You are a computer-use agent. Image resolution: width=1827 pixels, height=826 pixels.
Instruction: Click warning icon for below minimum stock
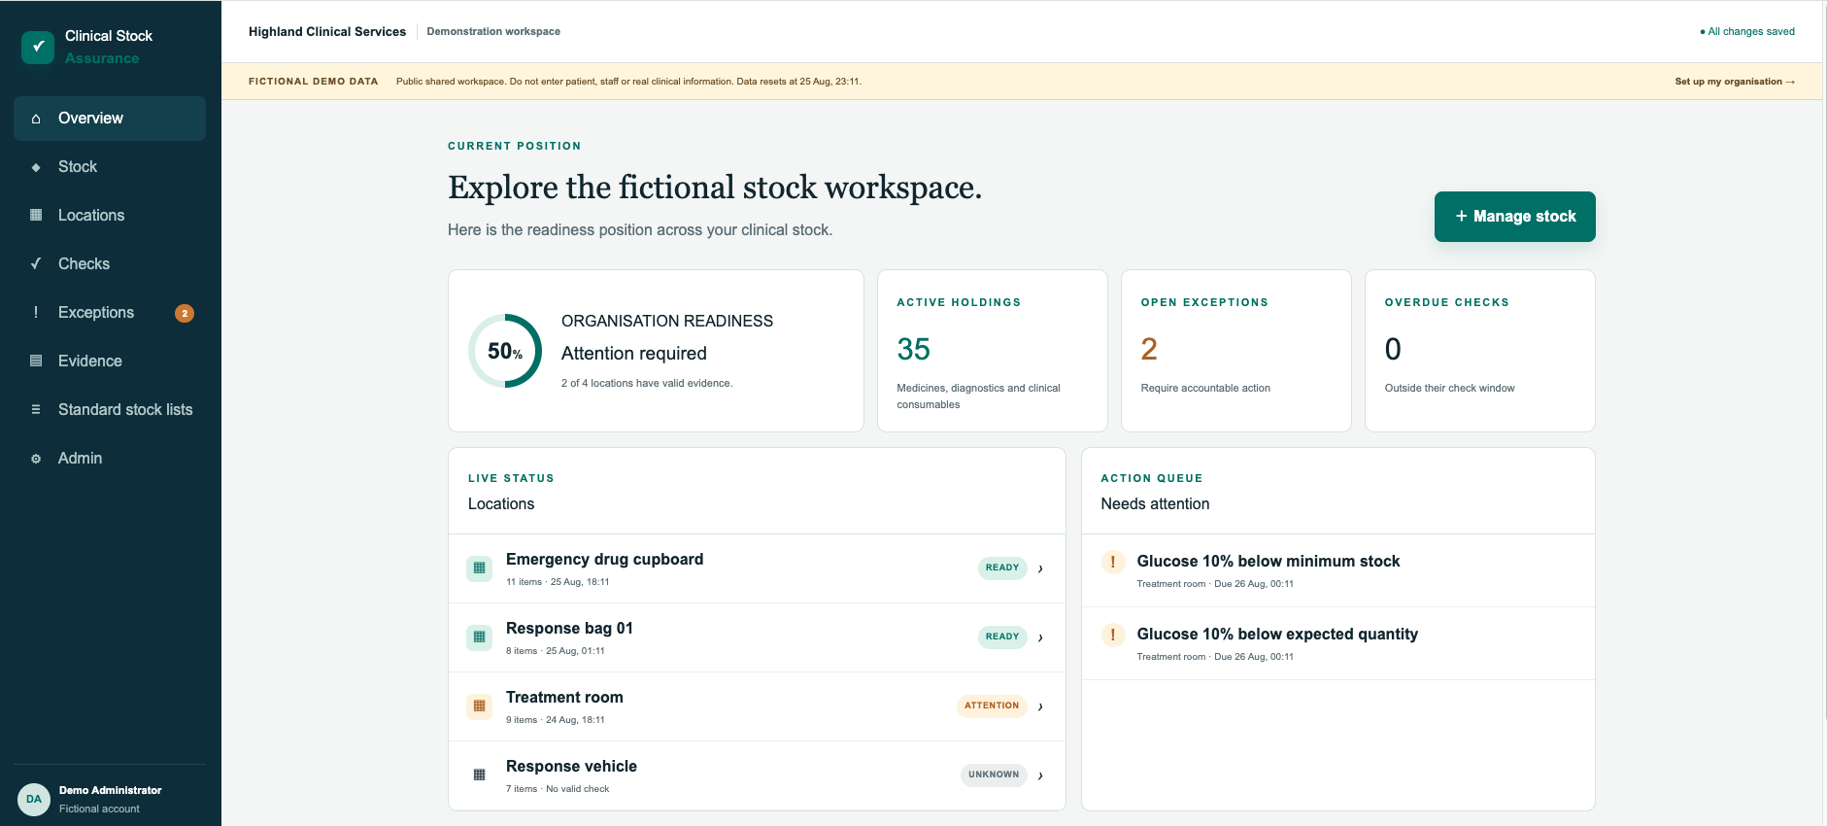pos(1113,562)
